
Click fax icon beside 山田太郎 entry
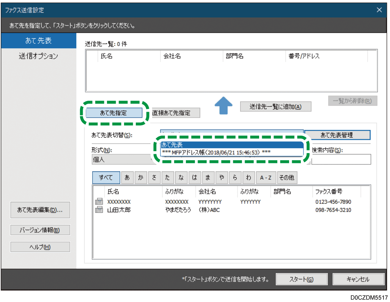tap(99, 210)
